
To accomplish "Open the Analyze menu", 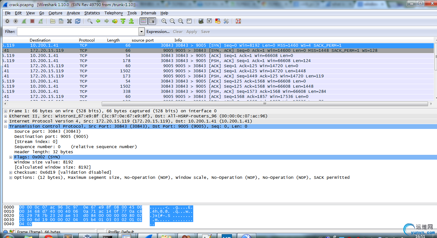I will pos(73,13).
